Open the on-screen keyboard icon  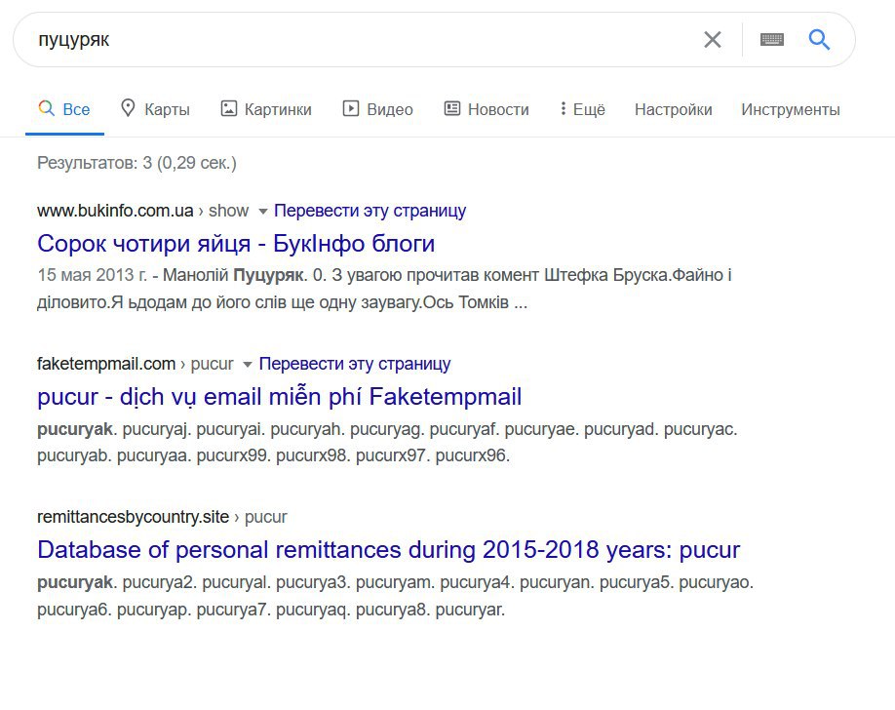click(x=772, y=39)
